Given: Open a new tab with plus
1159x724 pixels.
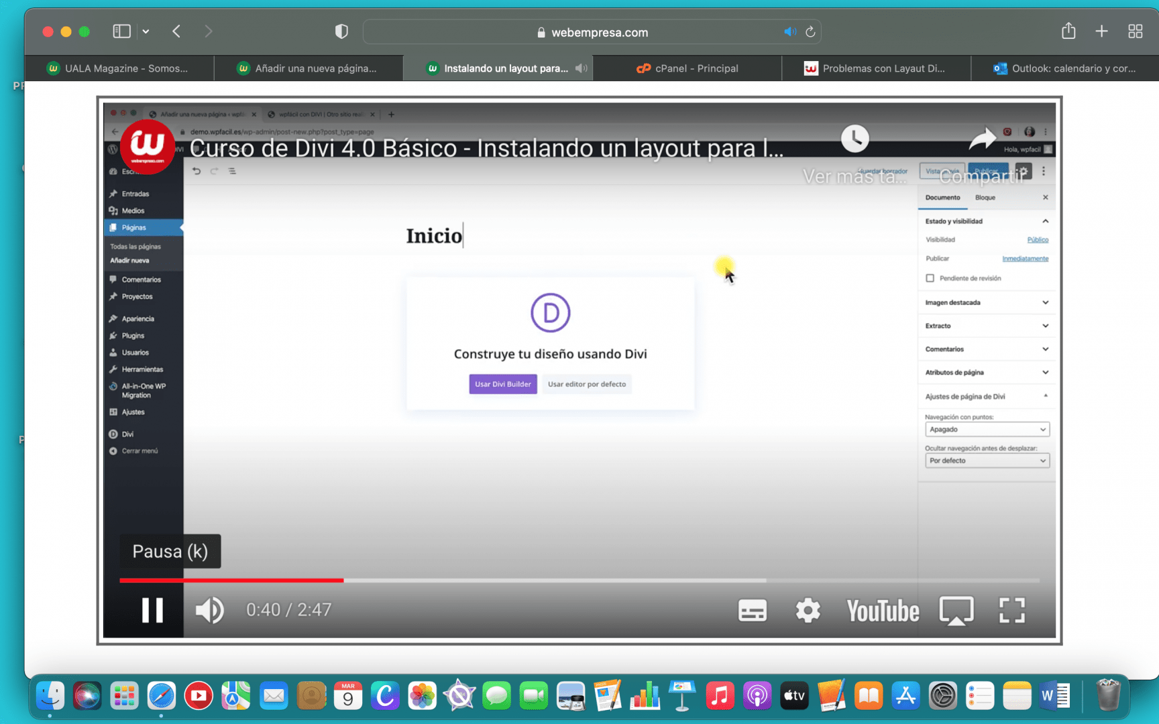Looking at the screenshot, I should [x=1101, y=32].
